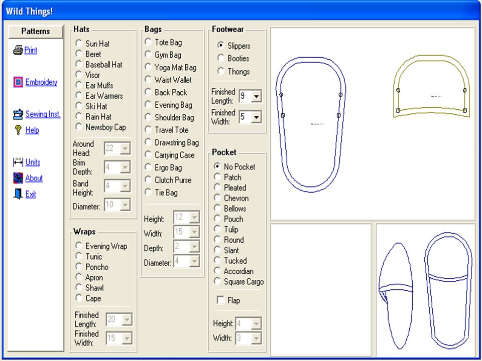This screenshot has width=482, height=361.
Task: Click the finished slipper top-view illustration
Action: 448,290
